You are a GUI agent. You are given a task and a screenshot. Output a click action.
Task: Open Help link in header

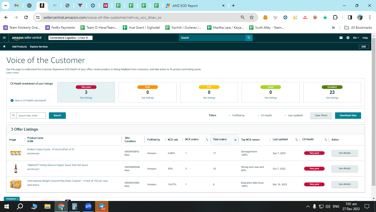coord(365,38)
